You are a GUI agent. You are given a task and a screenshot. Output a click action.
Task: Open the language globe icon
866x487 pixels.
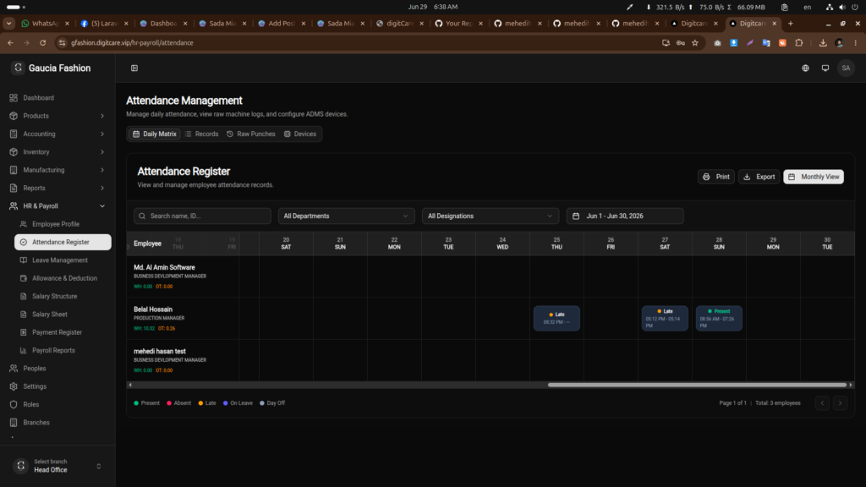tap(805, 68)
